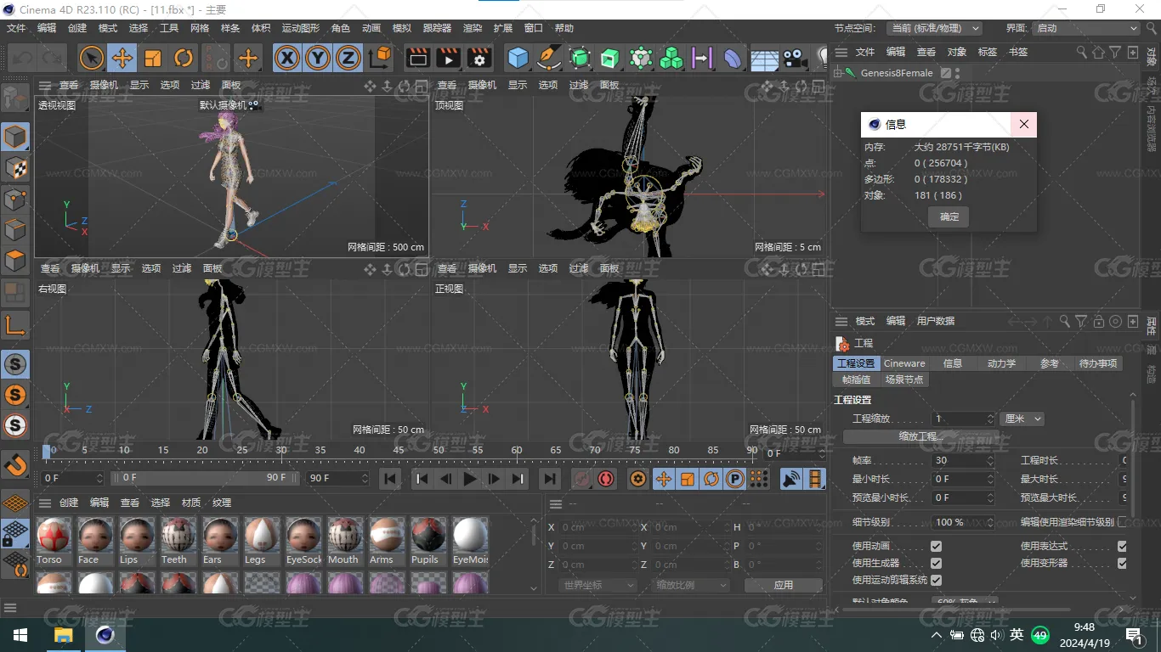Switch to the 场景节点 tab

point(903,379)
